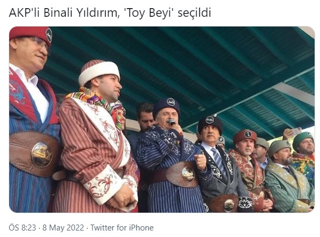The width and height of the screenshot is (320, 237).
Task: Open the ÖS 8:23 timestamp link
Action: (x=22, y=227)
